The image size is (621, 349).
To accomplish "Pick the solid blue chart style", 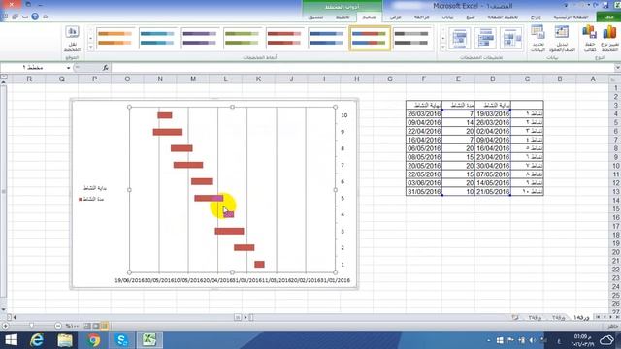I will click(327, 38).
